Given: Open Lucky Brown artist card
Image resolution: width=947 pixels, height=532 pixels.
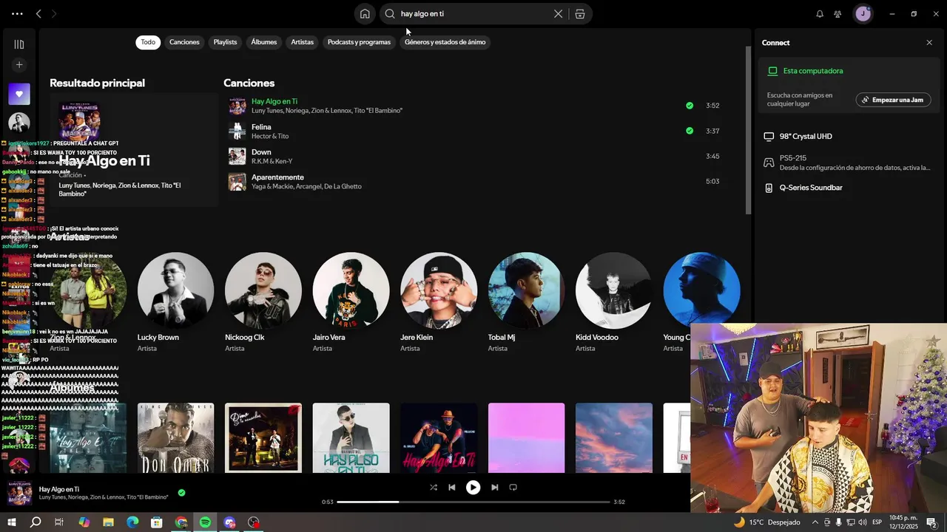Looking at the screenshot, I should click(x=175, y=303).
